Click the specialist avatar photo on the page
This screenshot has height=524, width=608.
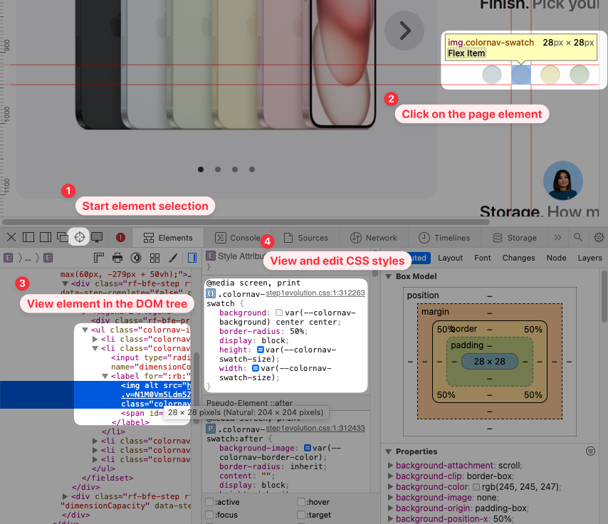click(x=563, y=181)
